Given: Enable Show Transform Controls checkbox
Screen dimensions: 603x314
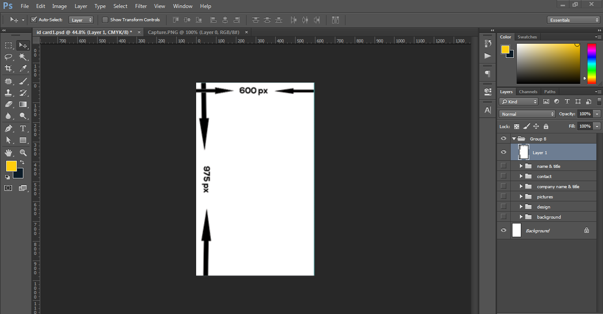Looking at the screenshot, I should (x=105, y=20).
